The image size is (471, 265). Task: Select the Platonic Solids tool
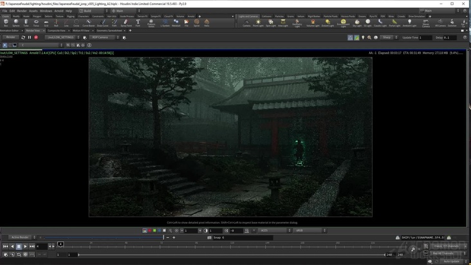pos(151,23)
